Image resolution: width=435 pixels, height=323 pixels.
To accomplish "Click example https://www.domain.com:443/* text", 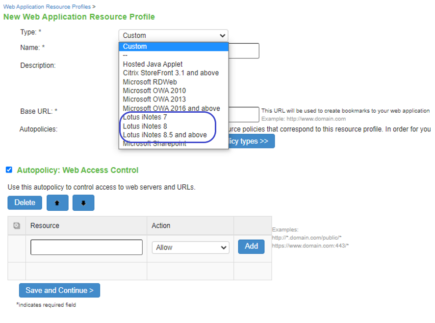I will pos(310,246).
